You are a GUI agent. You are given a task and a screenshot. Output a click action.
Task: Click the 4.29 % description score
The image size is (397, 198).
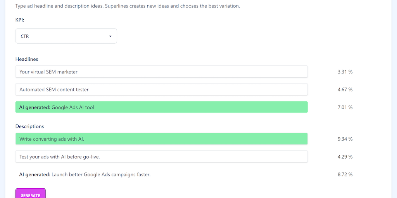click(x=345, y=157)
